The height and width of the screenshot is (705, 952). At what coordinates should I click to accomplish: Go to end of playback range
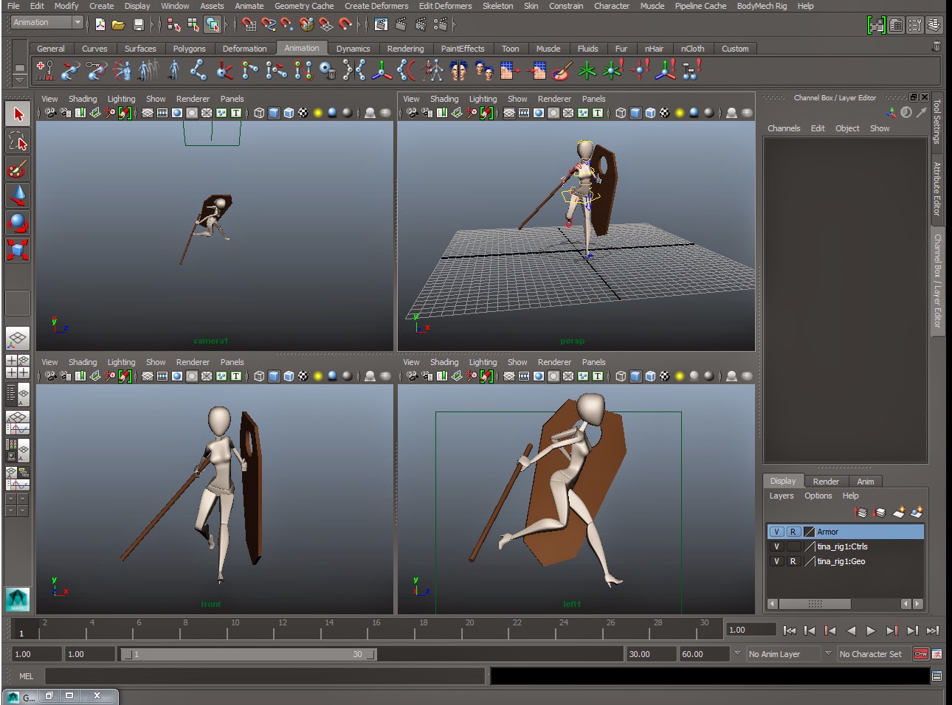point(933,631)
